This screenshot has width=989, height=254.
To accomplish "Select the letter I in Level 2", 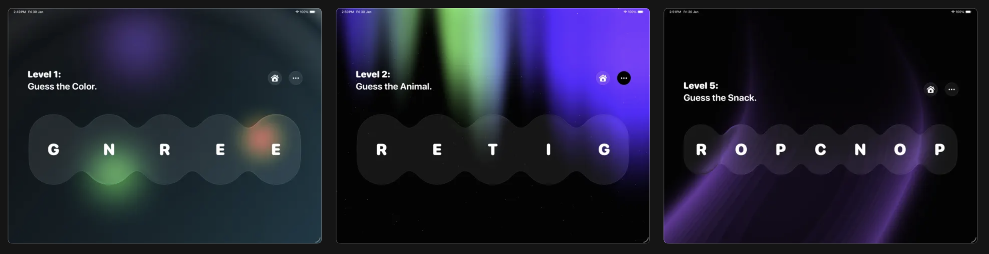I will (548, 149).
